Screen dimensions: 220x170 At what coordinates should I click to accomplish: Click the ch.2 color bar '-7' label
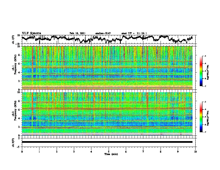click(205, 132)
